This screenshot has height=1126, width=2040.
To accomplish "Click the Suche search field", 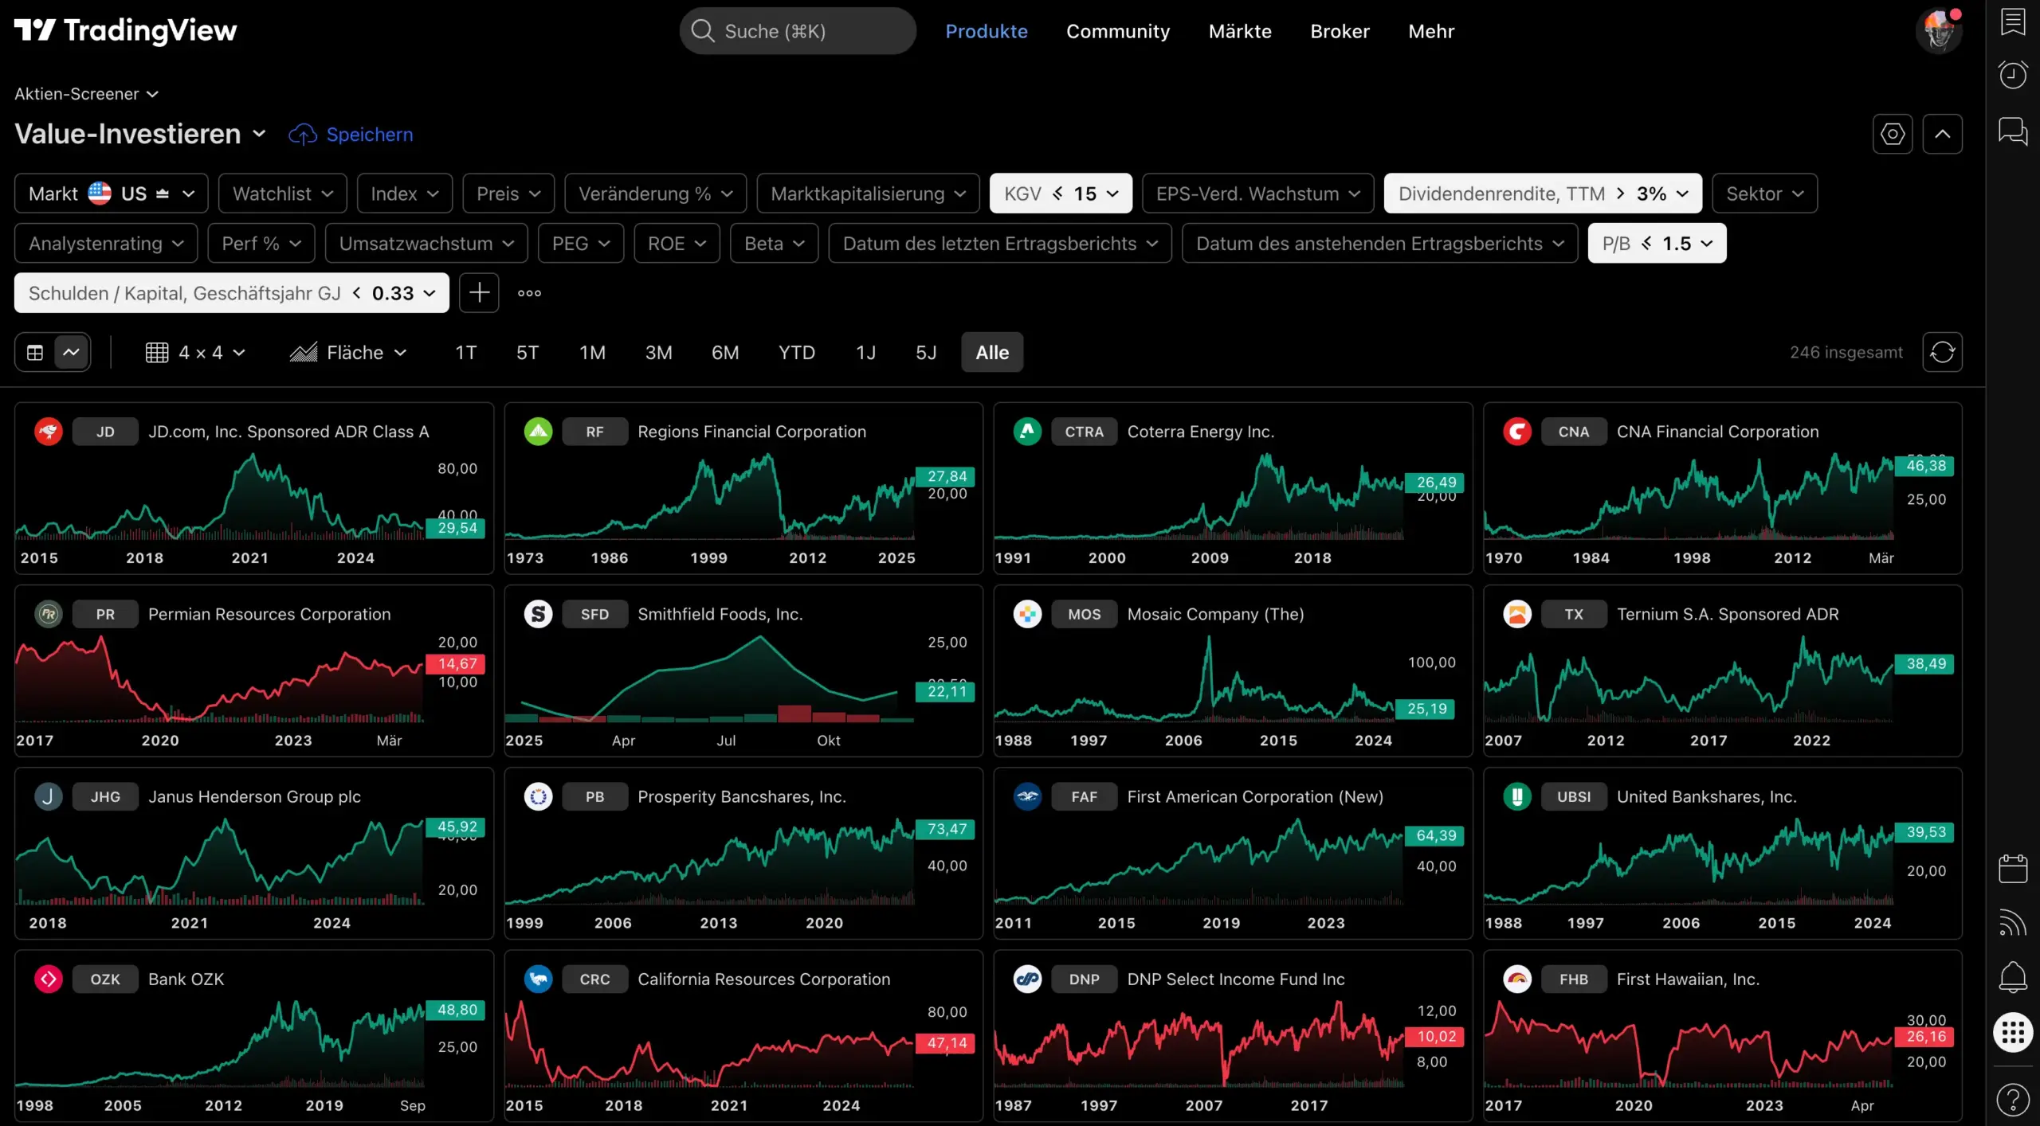I will [x=797, y=31].
